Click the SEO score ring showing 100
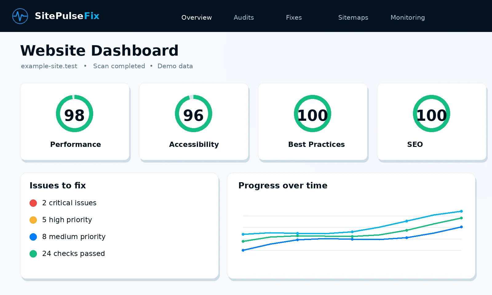 pos(431,114)
